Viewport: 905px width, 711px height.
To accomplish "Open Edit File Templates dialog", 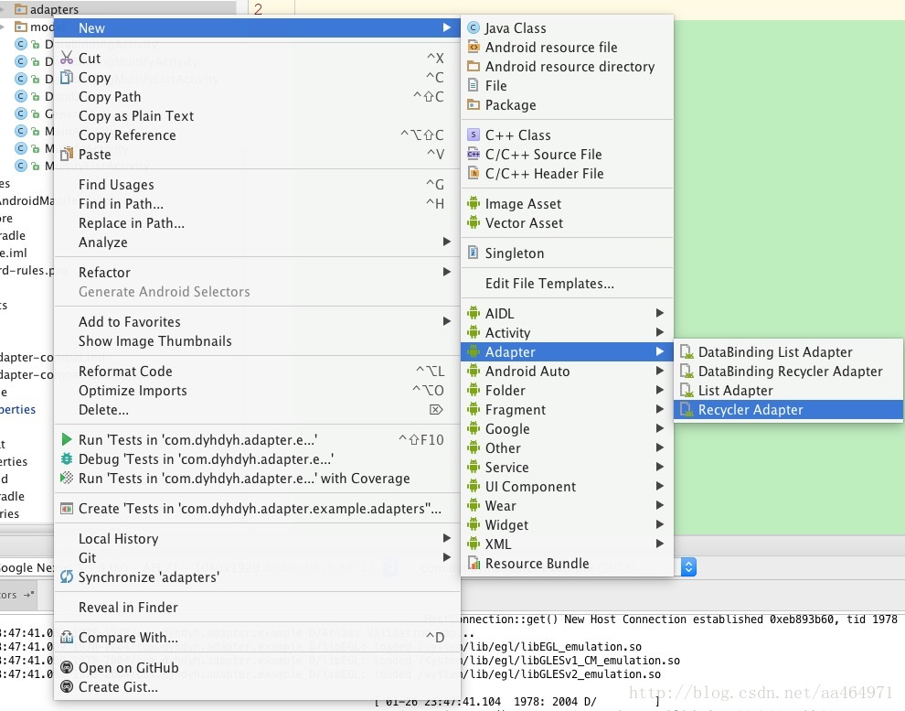I will (549, 284).
